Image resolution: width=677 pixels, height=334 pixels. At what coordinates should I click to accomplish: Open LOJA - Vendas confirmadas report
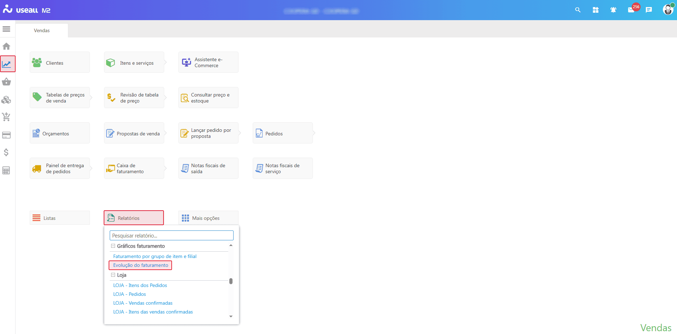143,303
